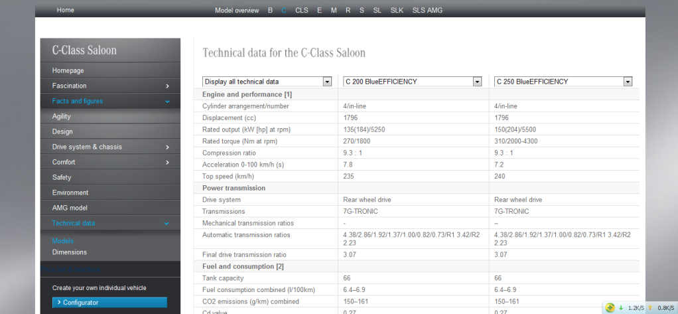Screen dimensions: 678x314
Task: Go to Safety in the sidebar
Action: pos(62,177)
